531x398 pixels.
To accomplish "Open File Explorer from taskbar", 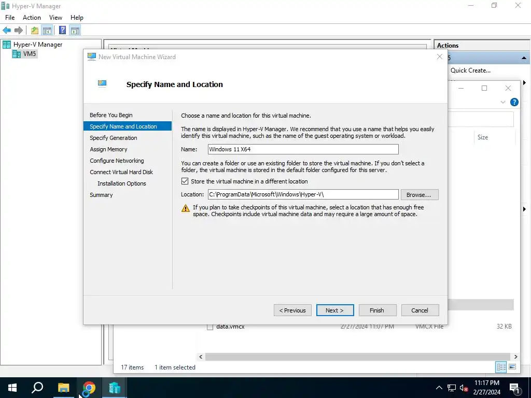I will tap(63, 388).
